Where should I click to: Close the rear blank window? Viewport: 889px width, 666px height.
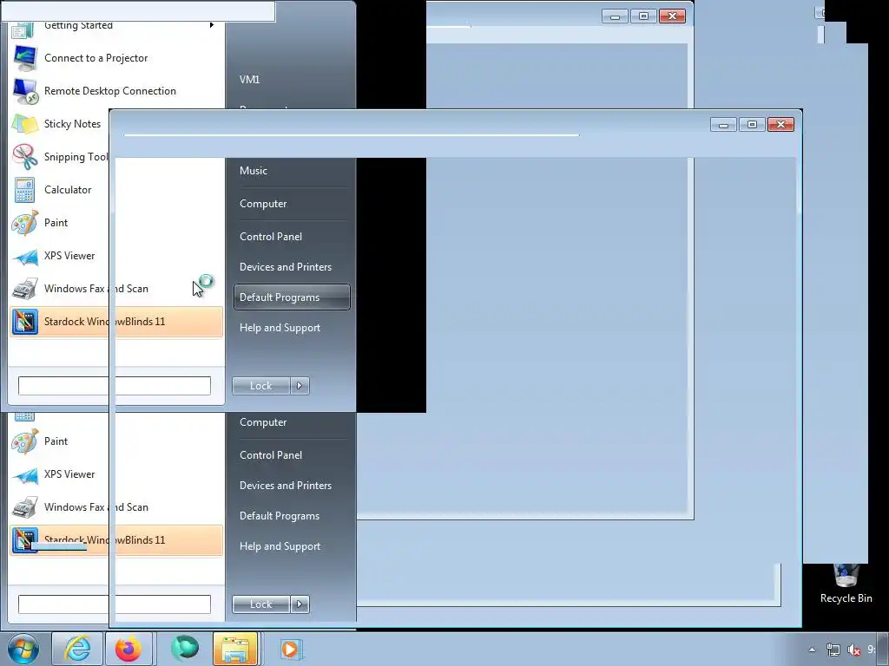tap(673, 16)
